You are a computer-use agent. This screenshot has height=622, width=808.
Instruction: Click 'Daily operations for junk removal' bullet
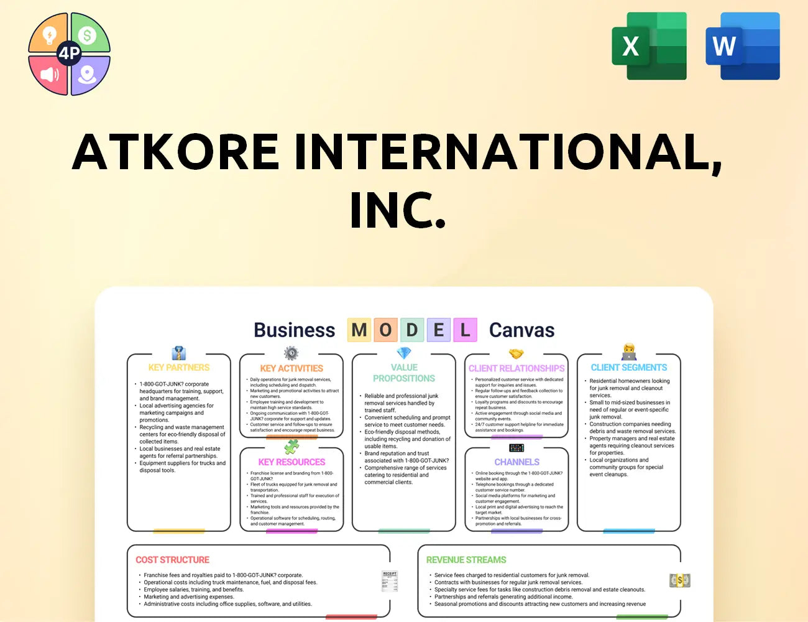coord(290,383)
